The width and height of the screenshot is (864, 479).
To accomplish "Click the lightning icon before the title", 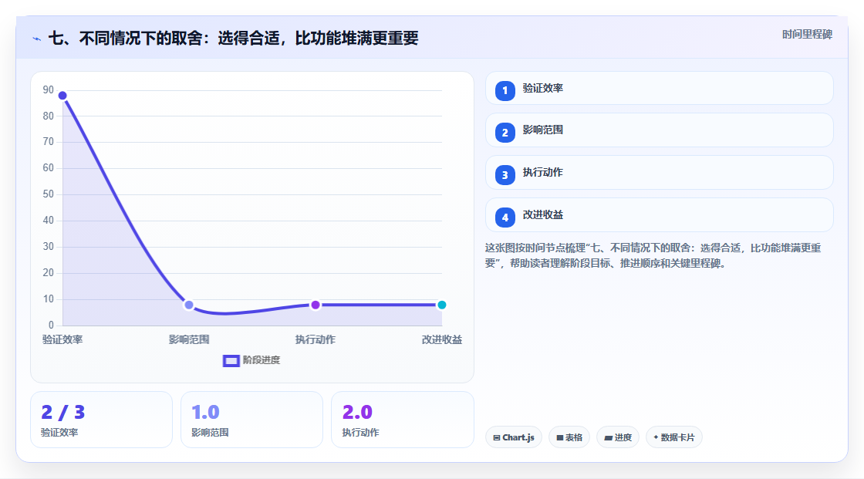I will click(37, 39).
